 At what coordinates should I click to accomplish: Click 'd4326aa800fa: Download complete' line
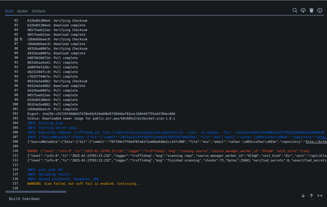coord(56,53)
